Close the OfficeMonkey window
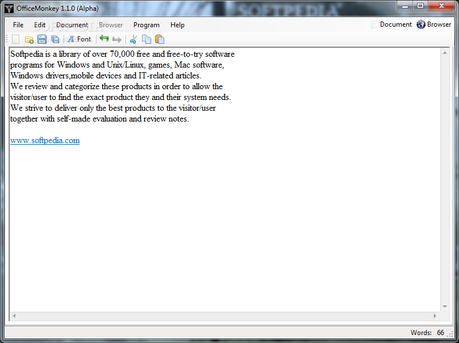 click(442, 6)
